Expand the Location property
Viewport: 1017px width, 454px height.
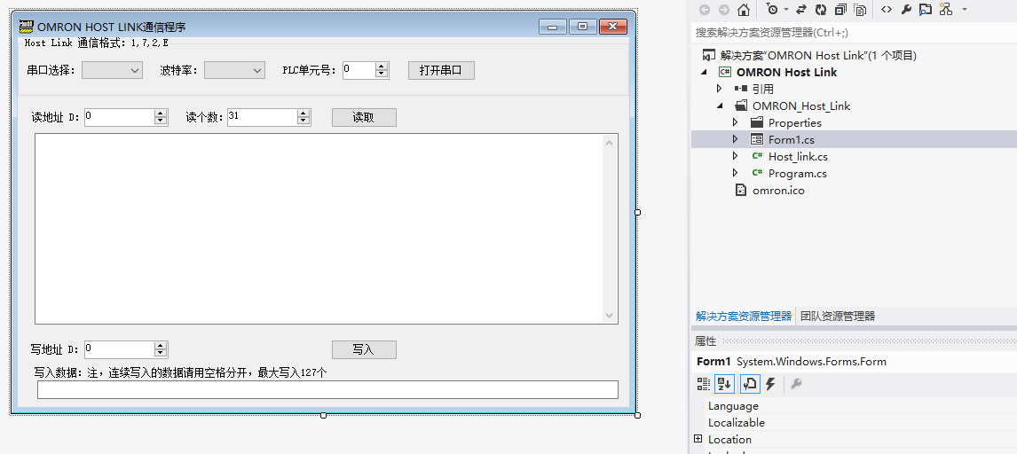[x=698, y=439]
